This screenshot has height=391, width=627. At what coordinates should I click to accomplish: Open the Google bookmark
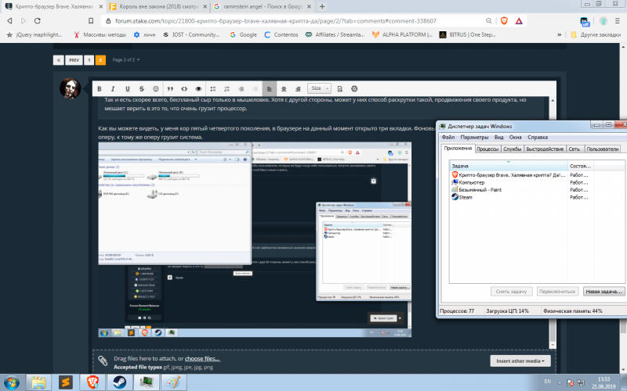click(x=243, y=34)
